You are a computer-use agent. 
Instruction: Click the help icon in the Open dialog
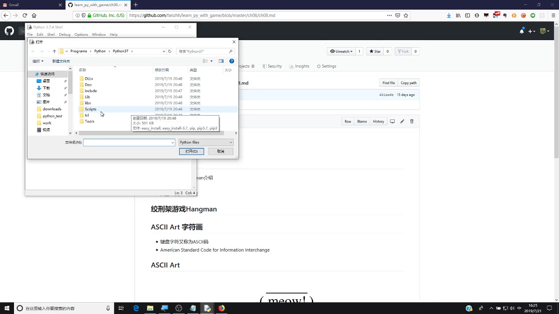pos(231,61)
